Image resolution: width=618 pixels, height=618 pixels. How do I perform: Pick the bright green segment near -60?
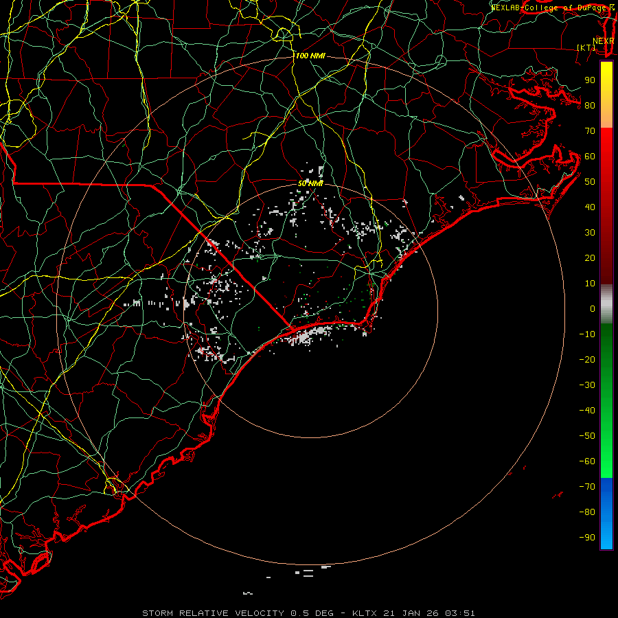coord(606,463)
